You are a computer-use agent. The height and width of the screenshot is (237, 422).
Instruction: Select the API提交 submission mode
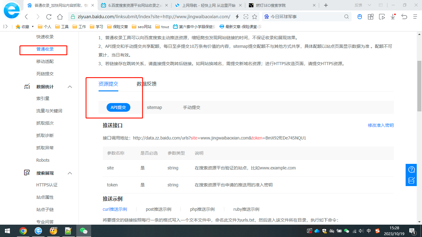coord(118,107)
